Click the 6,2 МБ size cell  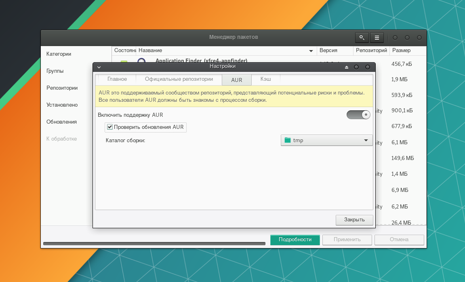(400, 206)
